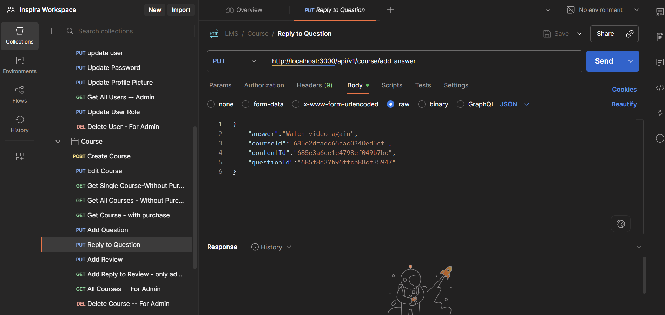Click the top right variables panel icon
665x315 pixels.
[x=660, y=12]
